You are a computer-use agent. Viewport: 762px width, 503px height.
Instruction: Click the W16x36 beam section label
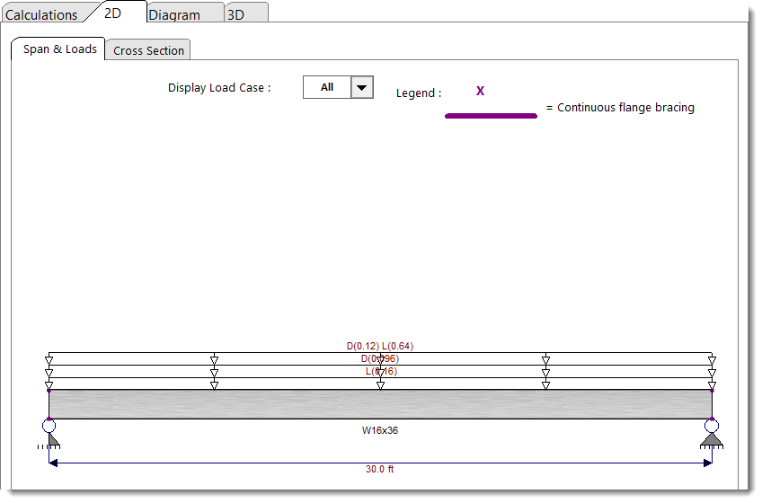tap(380, 430)
